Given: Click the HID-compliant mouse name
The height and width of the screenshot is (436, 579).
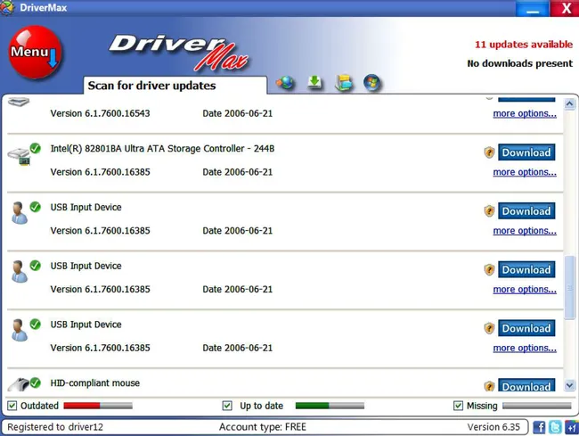Looking at the screenshot, I should (95, 383).
